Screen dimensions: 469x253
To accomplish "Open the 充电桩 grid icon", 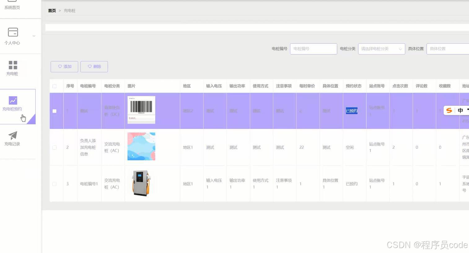I will (13, 65).
